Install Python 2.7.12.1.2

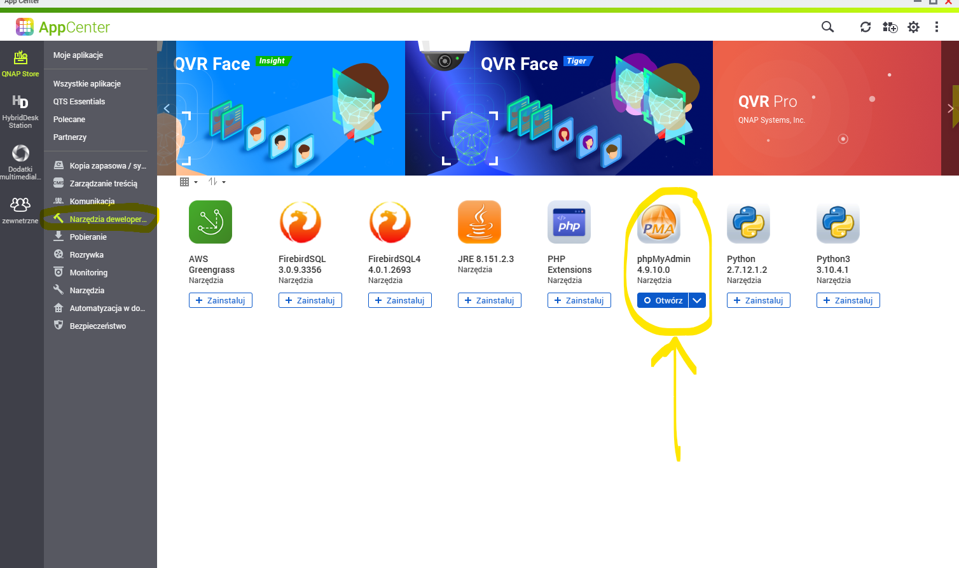click(x=759, y=300)
